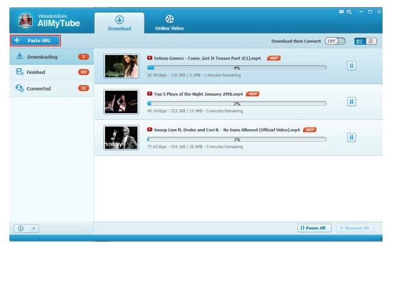Click the Downloading count badge 3

click(83, 57)
